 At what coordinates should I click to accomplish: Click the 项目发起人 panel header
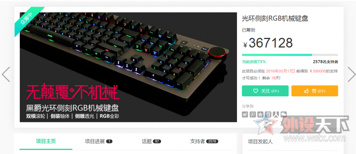[260, 142]
